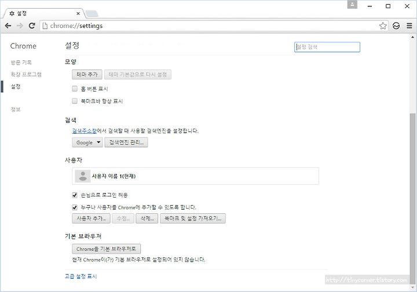Click the Chrome heading in sidebar

click(x=23, y=46)
